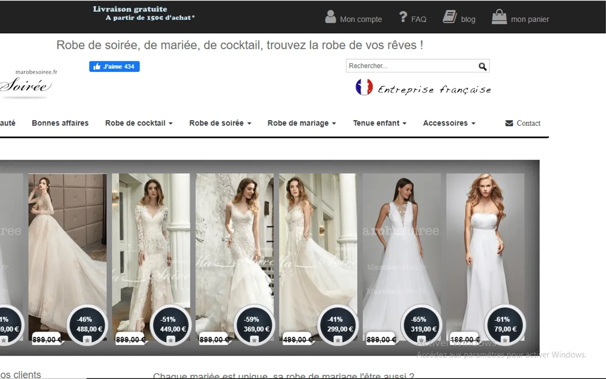Viewport: 606px width, 379px height.
Task: Click the -65% 319,00 € discount badge
Action: click(x=421, y=325)
